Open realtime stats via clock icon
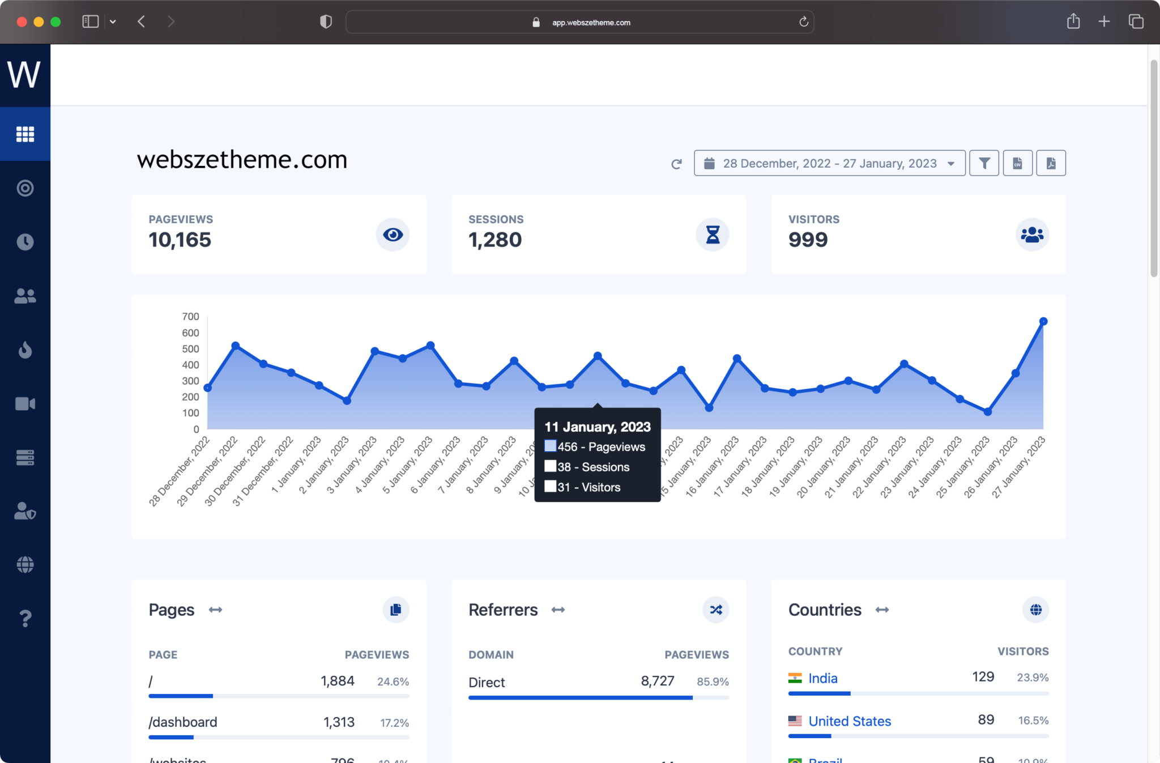 [x=25, y=242]
